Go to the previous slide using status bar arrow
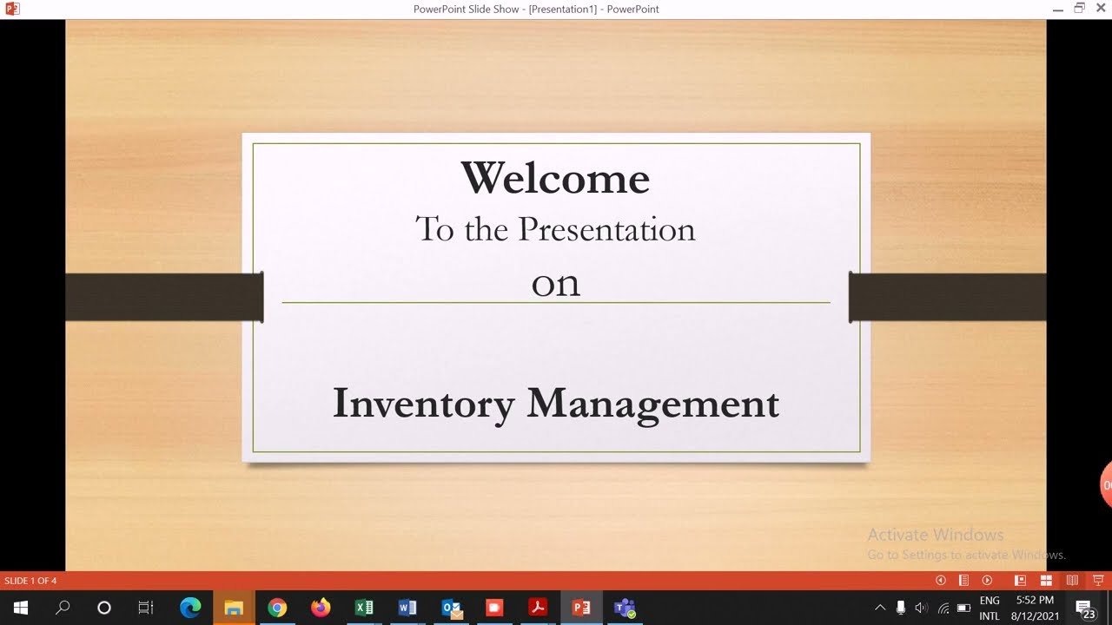 pyautogui.click(x=940, y=581)
